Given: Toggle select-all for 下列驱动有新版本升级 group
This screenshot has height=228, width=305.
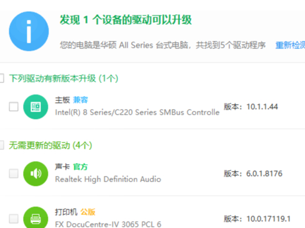Looking at the screenshot, I should (2, 78).
